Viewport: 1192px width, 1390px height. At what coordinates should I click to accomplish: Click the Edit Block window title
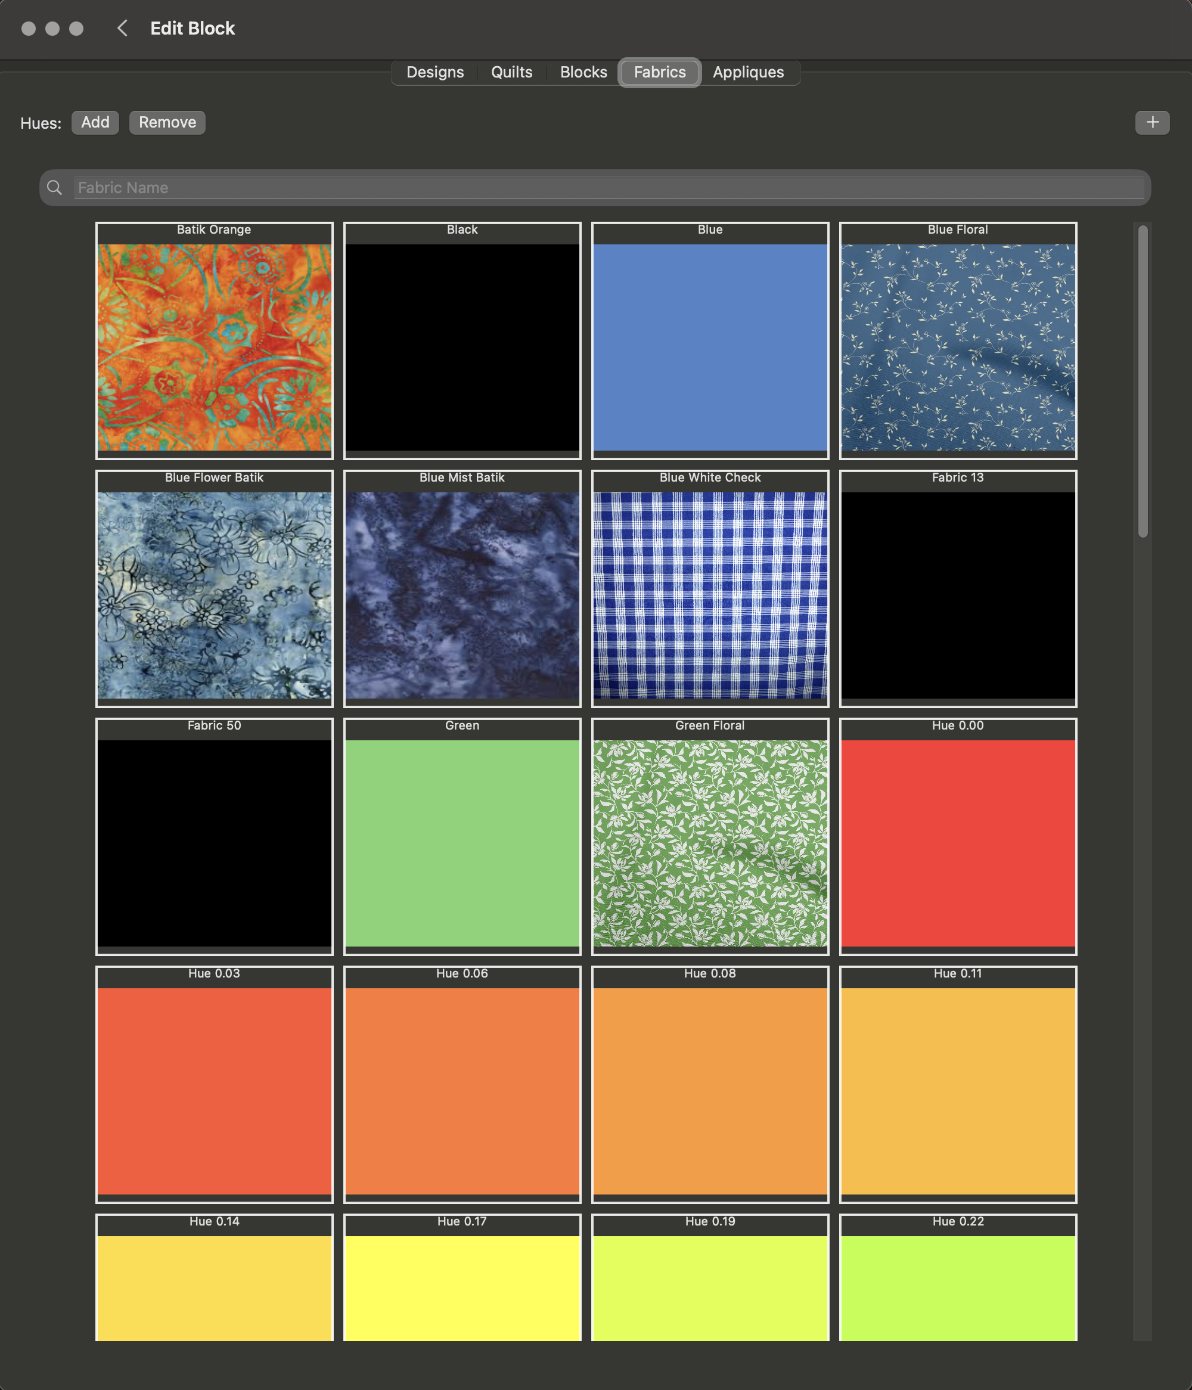(193, 28)
